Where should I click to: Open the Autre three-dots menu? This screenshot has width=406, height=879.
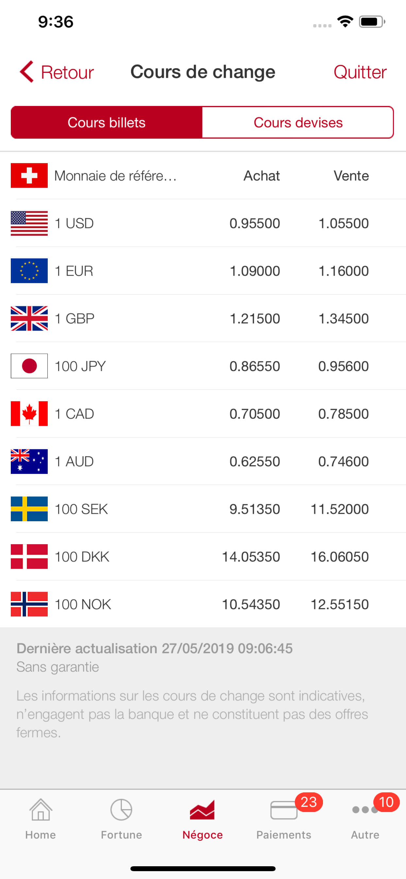pos(365,810)
